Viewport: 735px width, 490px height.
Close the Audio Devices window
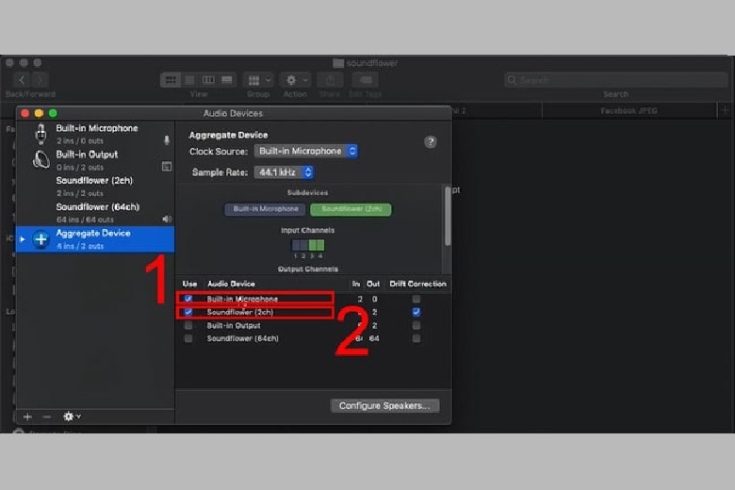pos(25,113)
